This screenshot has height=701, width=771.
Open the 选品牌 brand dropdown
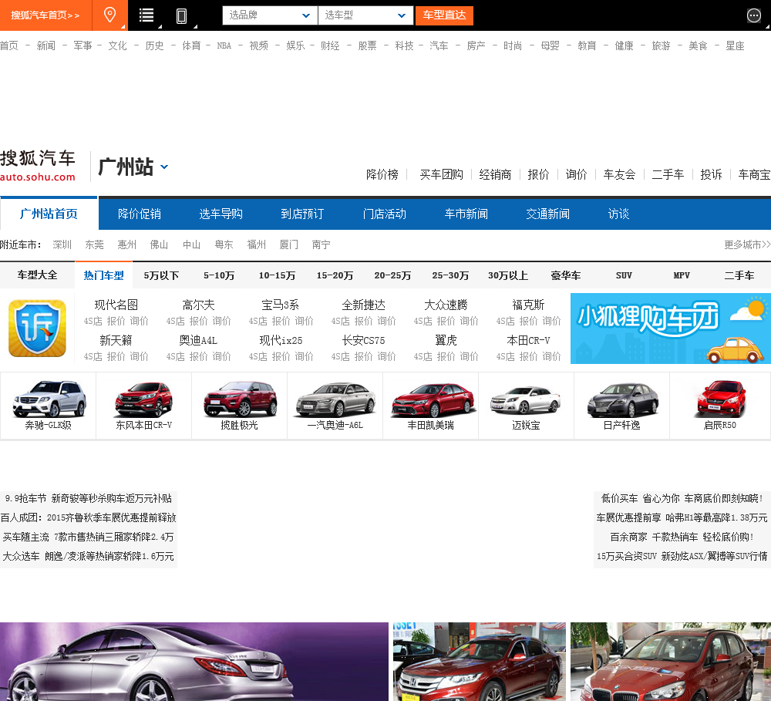coord(270,15)
